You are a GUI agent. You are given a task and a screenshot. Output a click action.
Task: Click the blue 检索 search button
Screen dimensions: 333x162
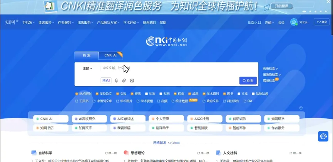click(x=248, y=80)
